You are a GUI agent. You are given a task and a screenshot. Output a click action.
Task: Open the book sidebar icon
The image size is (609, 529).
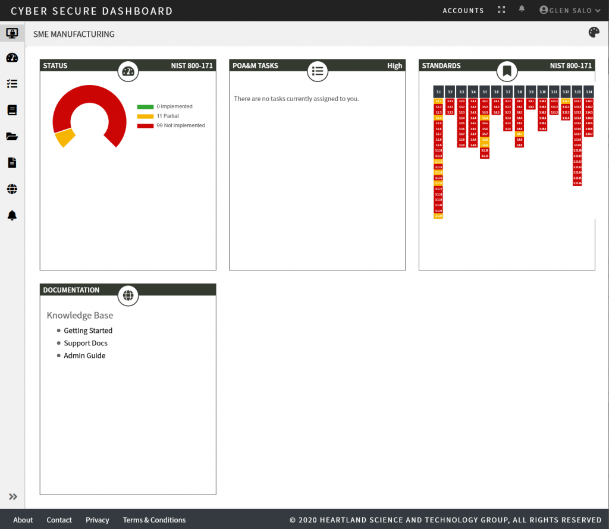pos(12,110)
